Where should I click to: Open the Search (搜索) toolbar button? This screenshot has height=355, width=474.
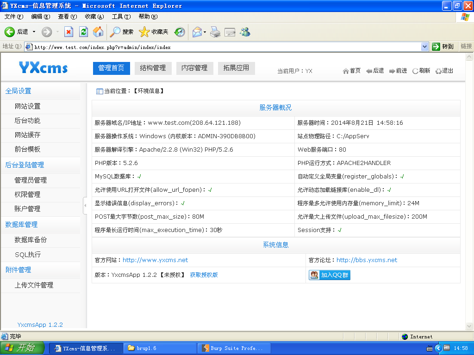[x=122, y=32]
